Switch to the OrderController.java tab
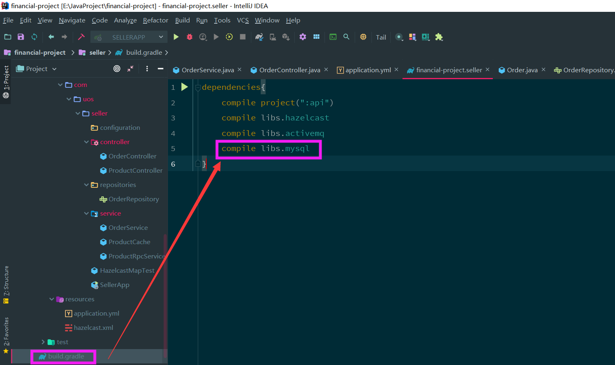The width and height of the screenshot is (615, 365). [289, 70]
